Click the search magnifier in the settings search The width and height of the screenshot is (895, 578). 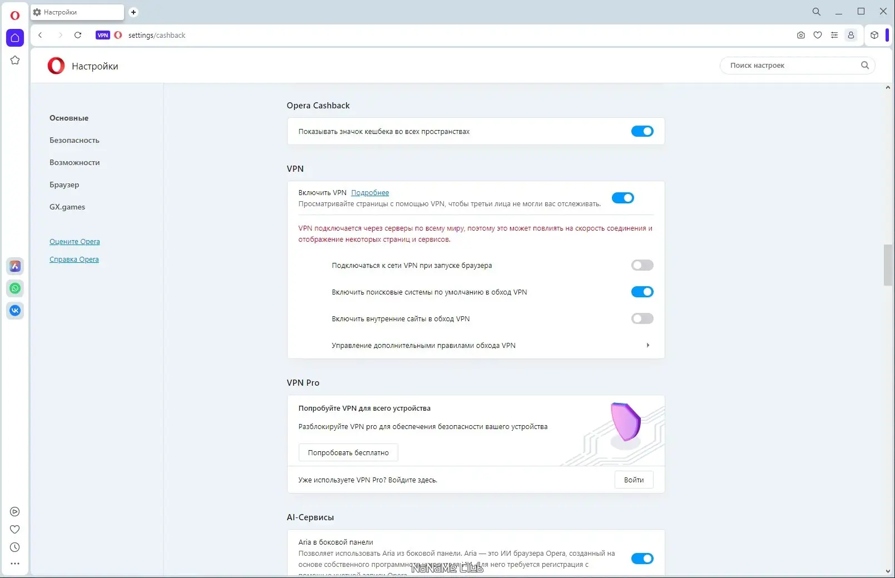[x=865, y=65]
